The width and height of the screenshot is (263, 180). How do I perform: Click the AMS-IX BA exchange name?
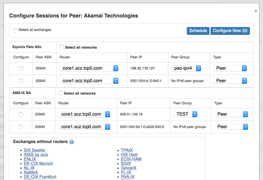[x=22, y=93]
